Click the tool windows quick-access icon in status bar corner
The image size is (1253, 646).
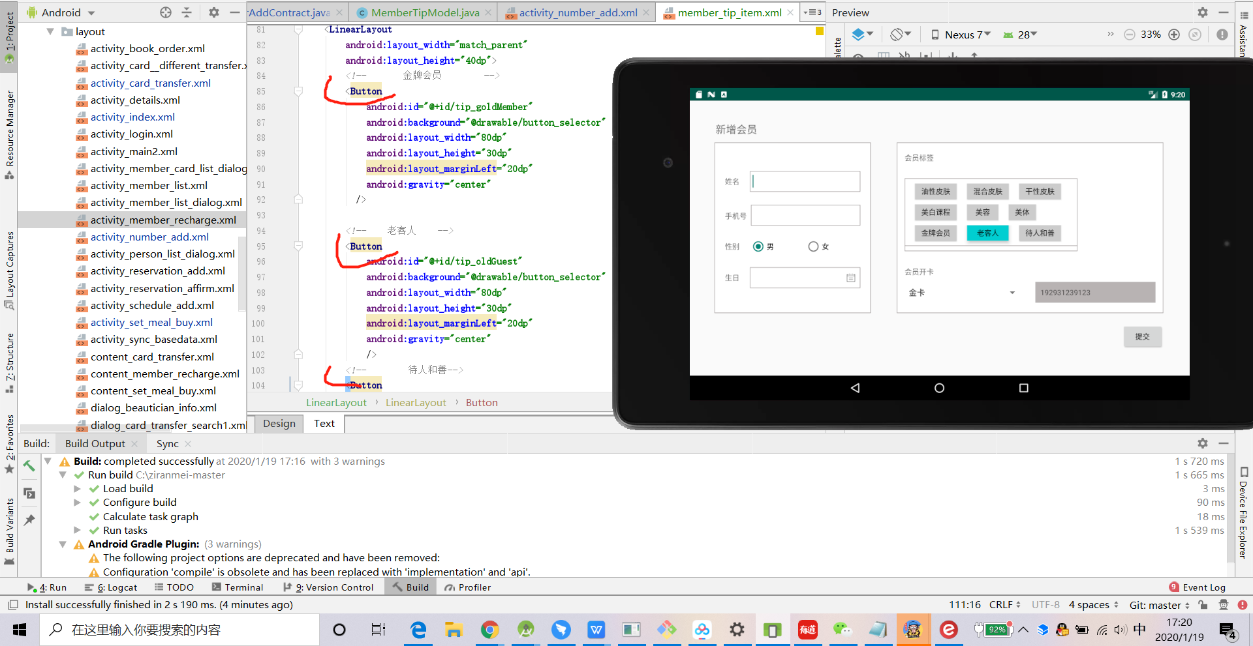tap(12, 605)
